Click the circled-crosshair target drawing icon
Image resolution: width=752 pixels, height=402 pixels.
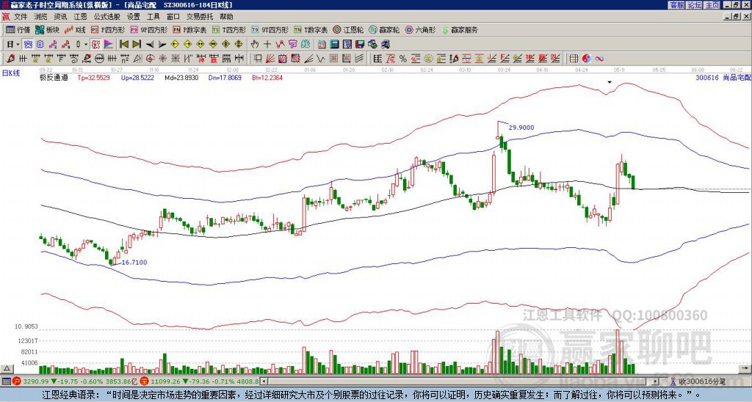[150, 59]
